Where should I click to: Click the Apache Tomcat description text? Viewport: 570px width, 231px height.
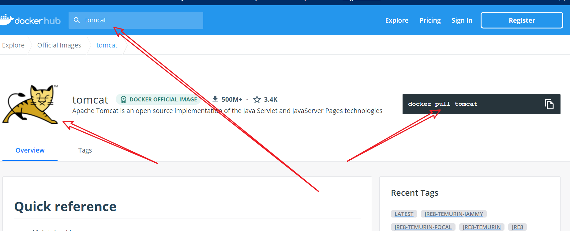pos(227,111)
